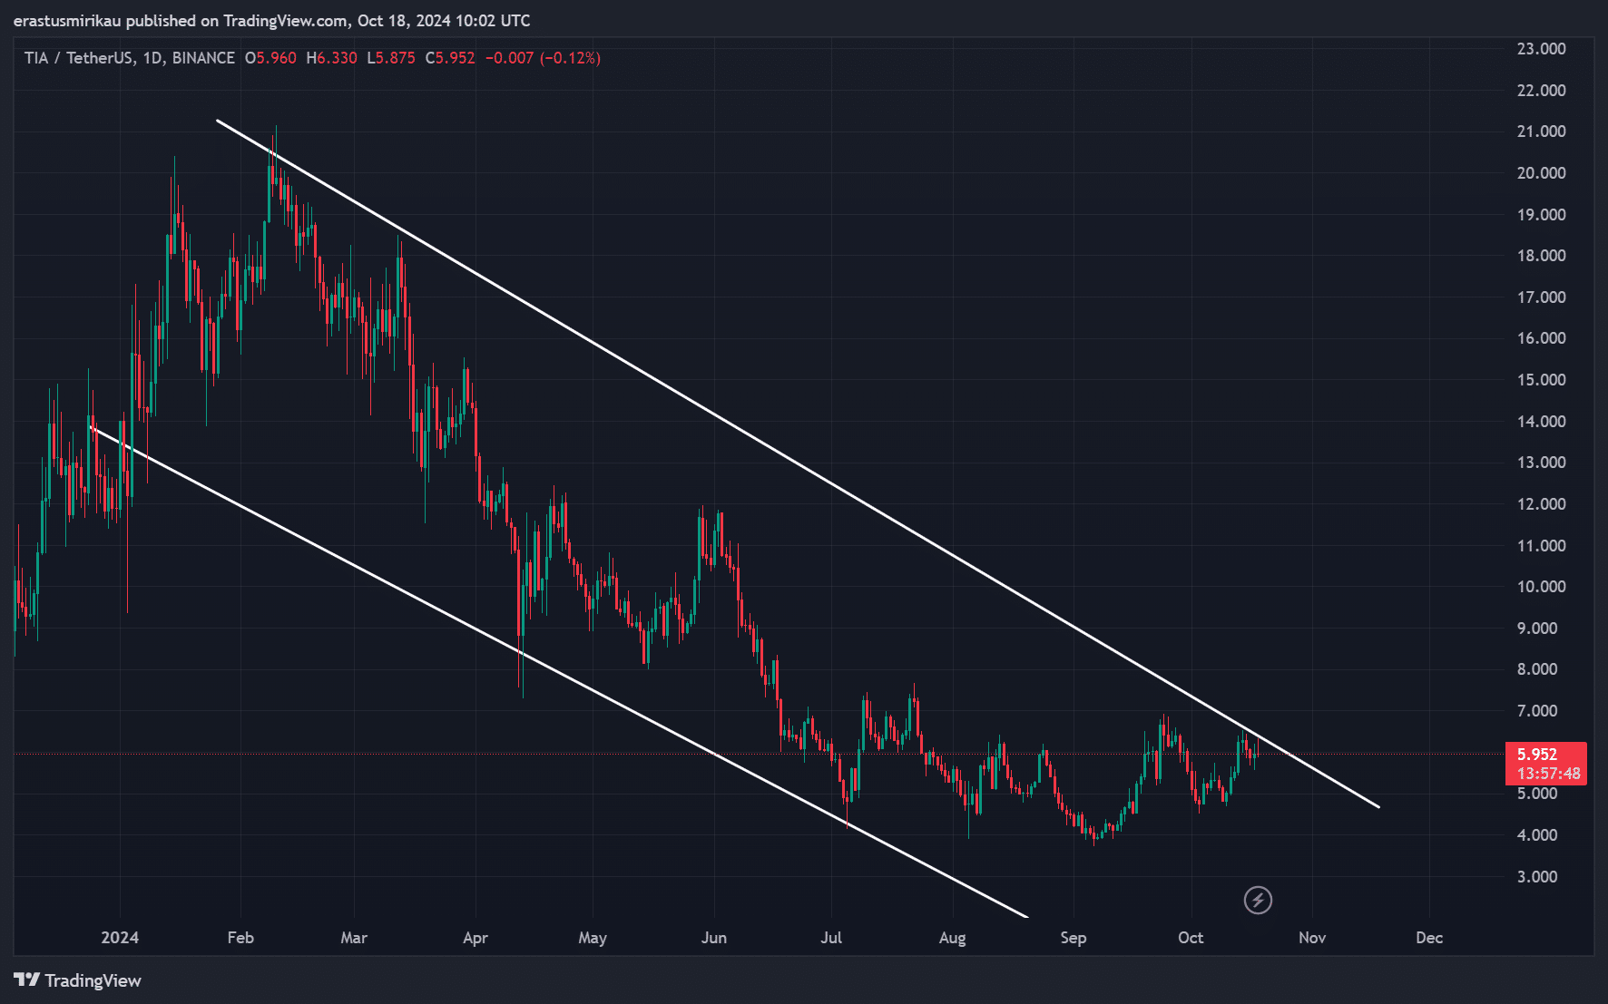Click the countdown timer 13:57:48
Screen dimensions: 1608x1004
tap(1548, 774)
